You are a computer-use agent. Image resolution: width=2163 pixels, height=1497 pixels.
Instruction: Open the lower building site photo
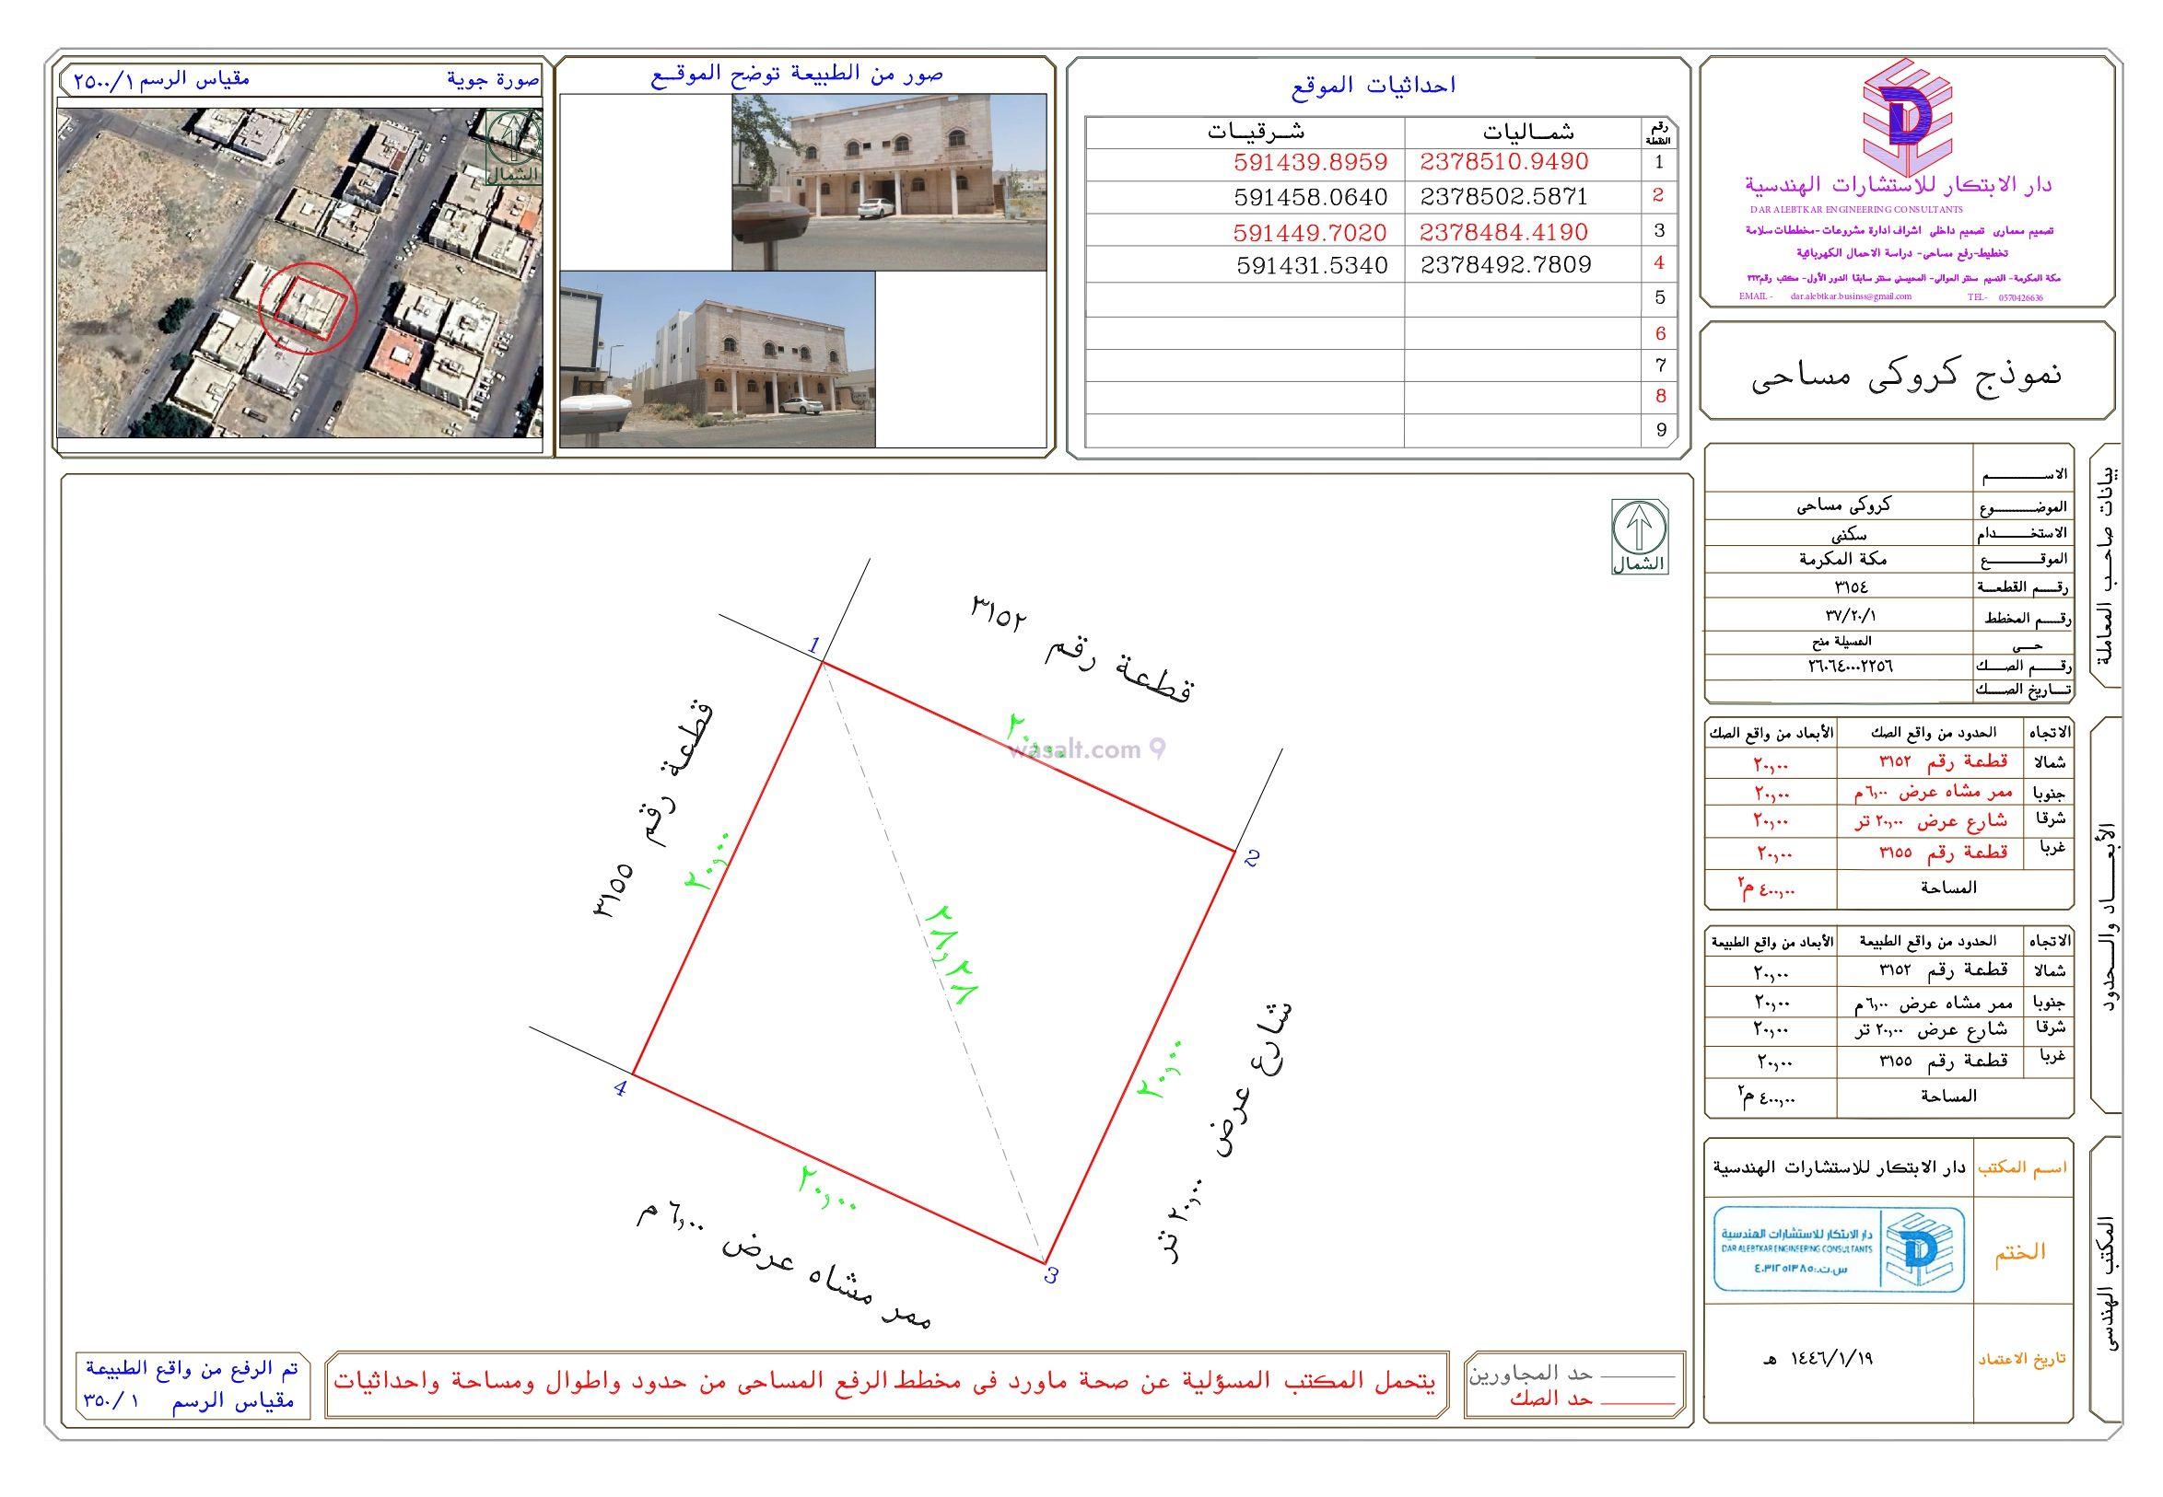point(717,359)
